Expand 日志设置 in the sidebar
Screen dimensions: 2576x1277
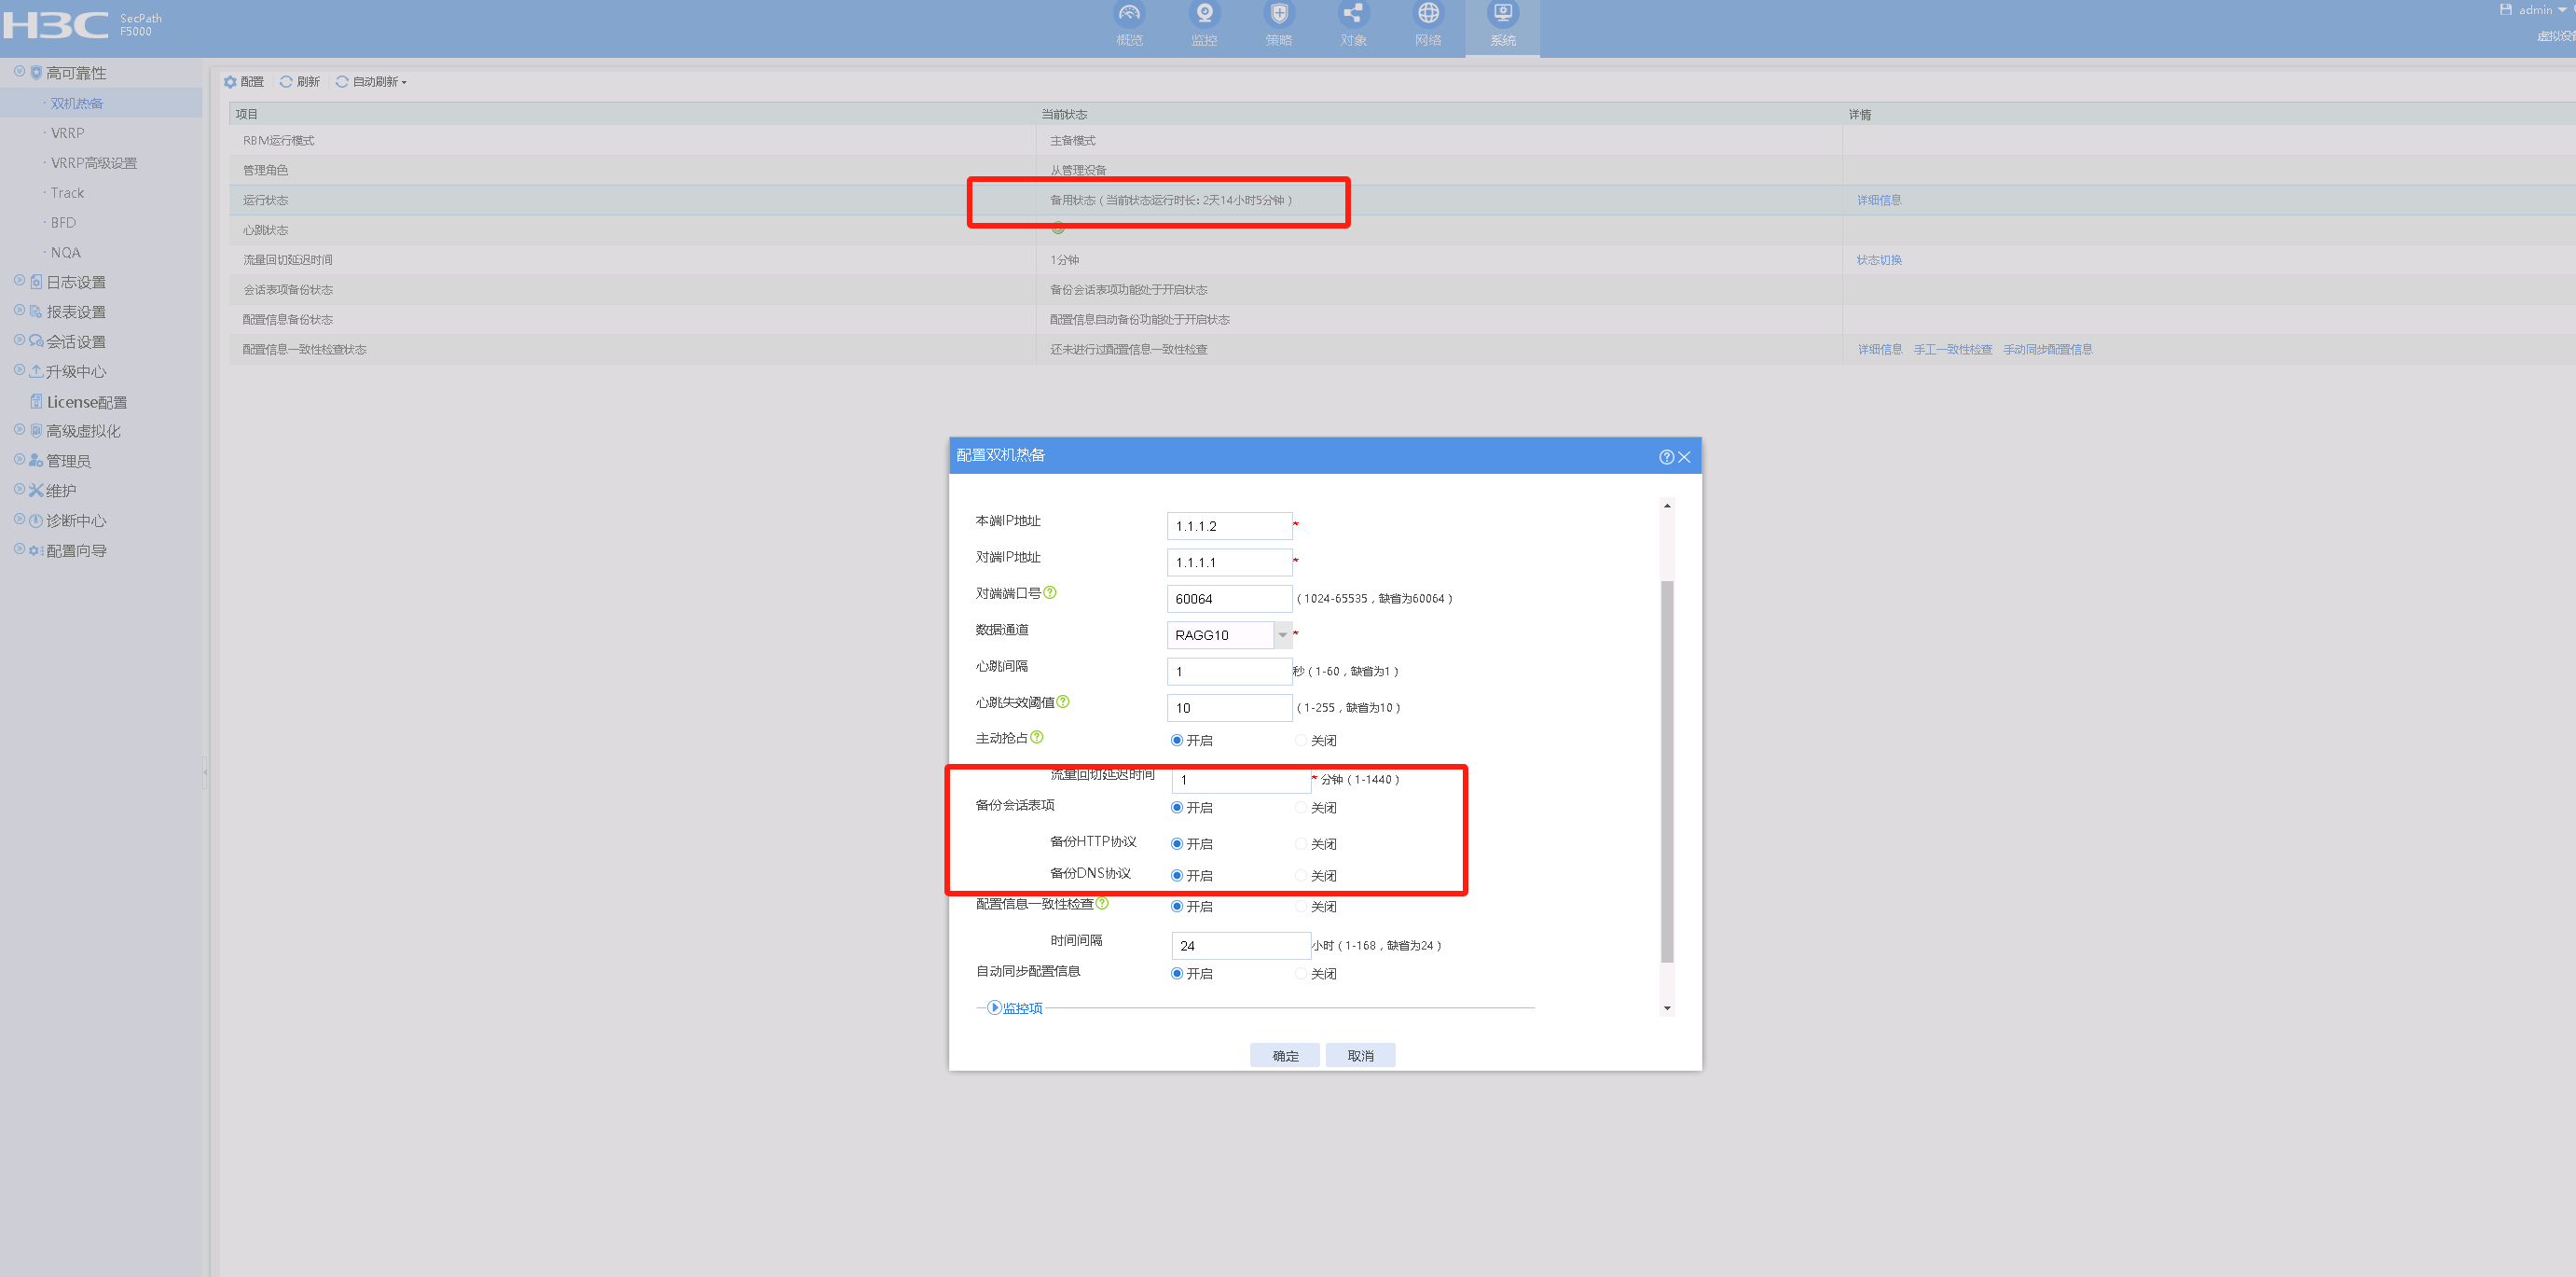(75, 283)
